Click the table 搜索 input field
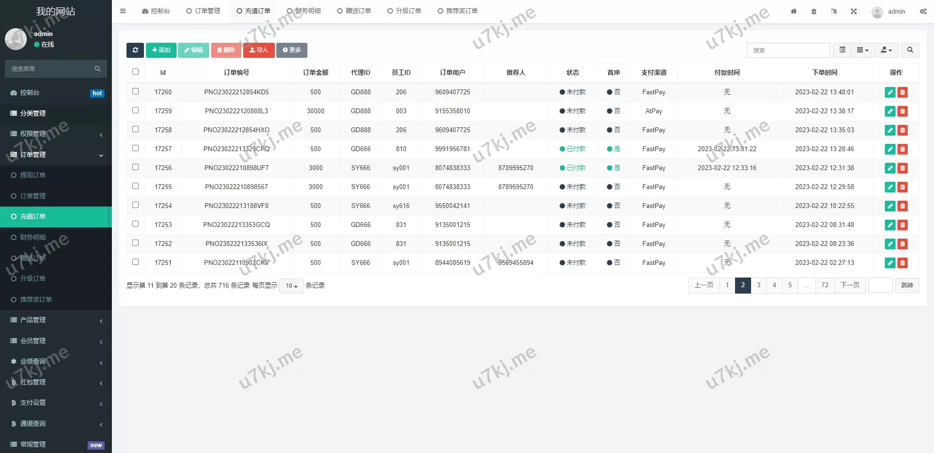The height and width of the screenshot is (453, 934). (788, 50)
